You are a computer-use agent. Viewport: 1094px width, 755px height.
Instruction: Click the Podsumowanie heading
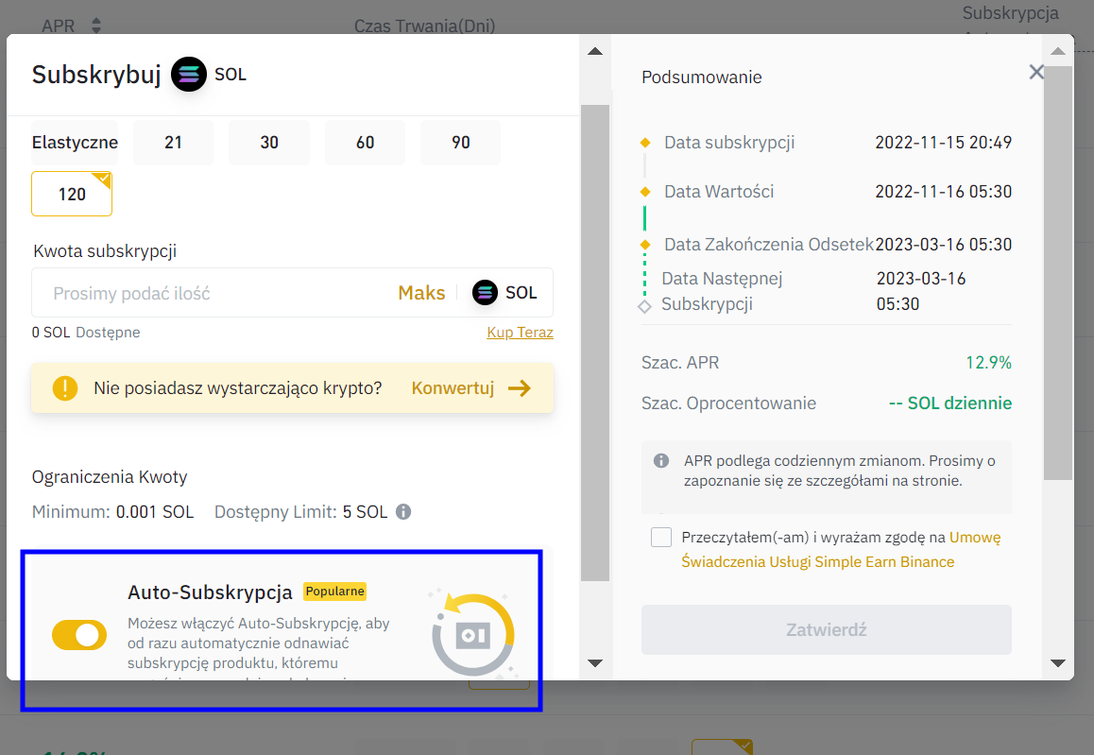pos(702,77)
